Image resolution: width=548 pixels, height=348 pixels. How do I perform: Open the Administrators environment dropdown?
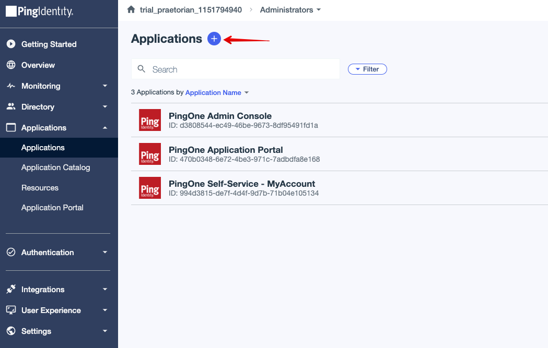(290, 10)
